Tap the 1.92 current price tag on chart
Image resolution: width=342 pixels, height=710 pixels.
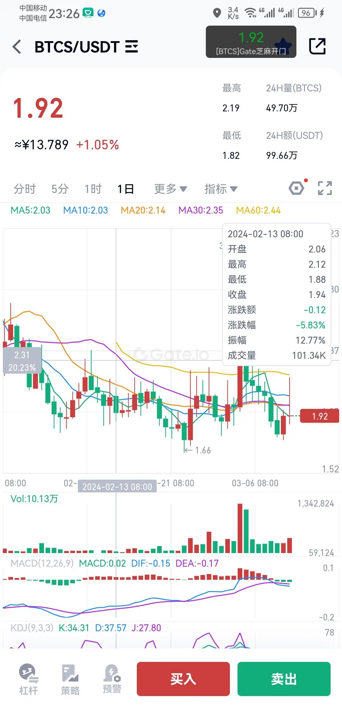(x=320, y=416)
